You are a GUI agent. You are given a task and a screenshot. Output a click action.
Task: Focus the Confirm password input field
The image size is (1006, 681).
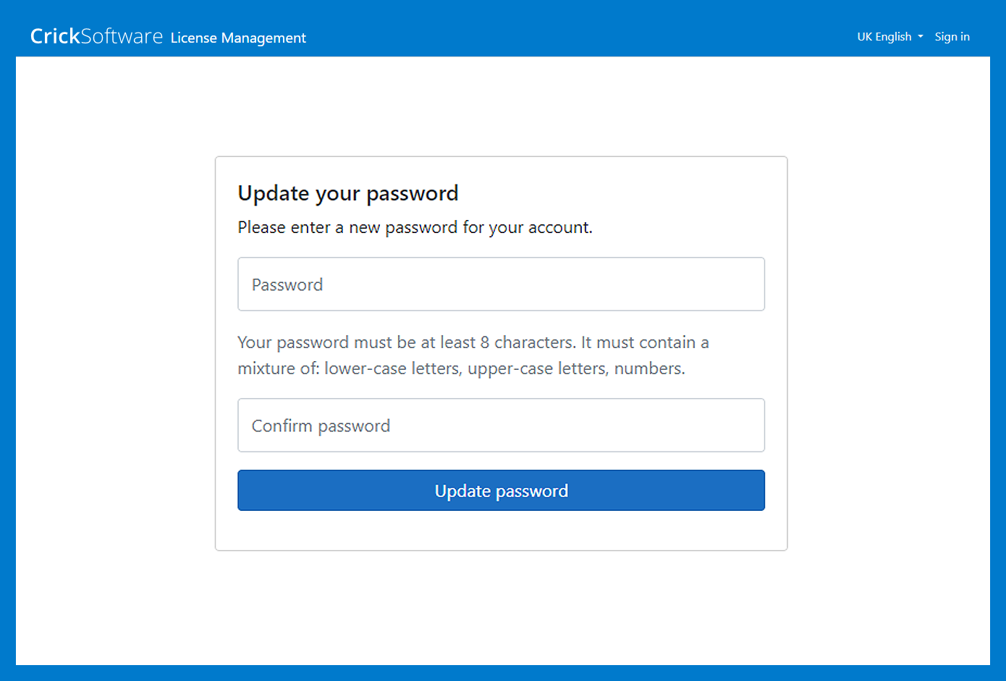501,426
